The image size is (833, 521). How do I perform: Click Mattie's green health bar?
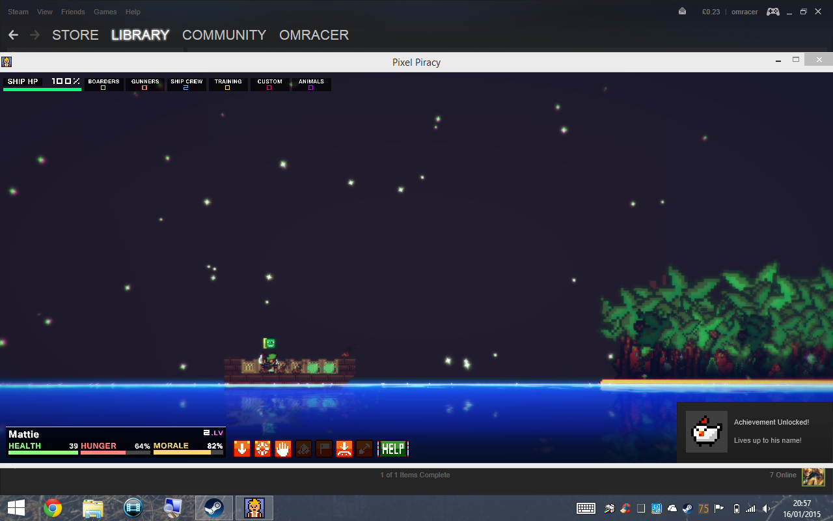pos(43,452)
